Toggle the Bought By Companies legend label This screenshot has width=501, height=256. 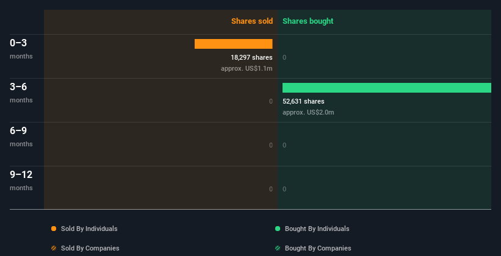point(318,248)
